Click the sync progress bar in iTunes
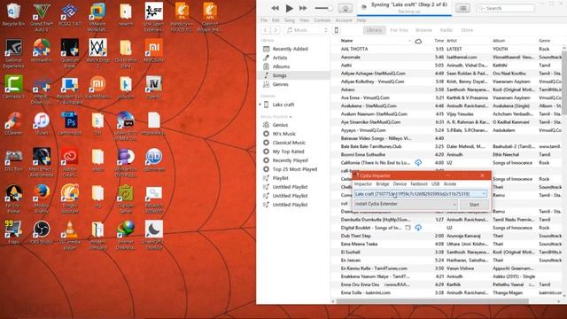 (x=404, y=16)
